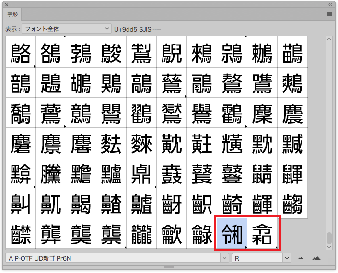Zoom out glyph display with small mountains
The height and width of the screenshot is (273, 338).
pyautogui.click(x=301, y=258)
